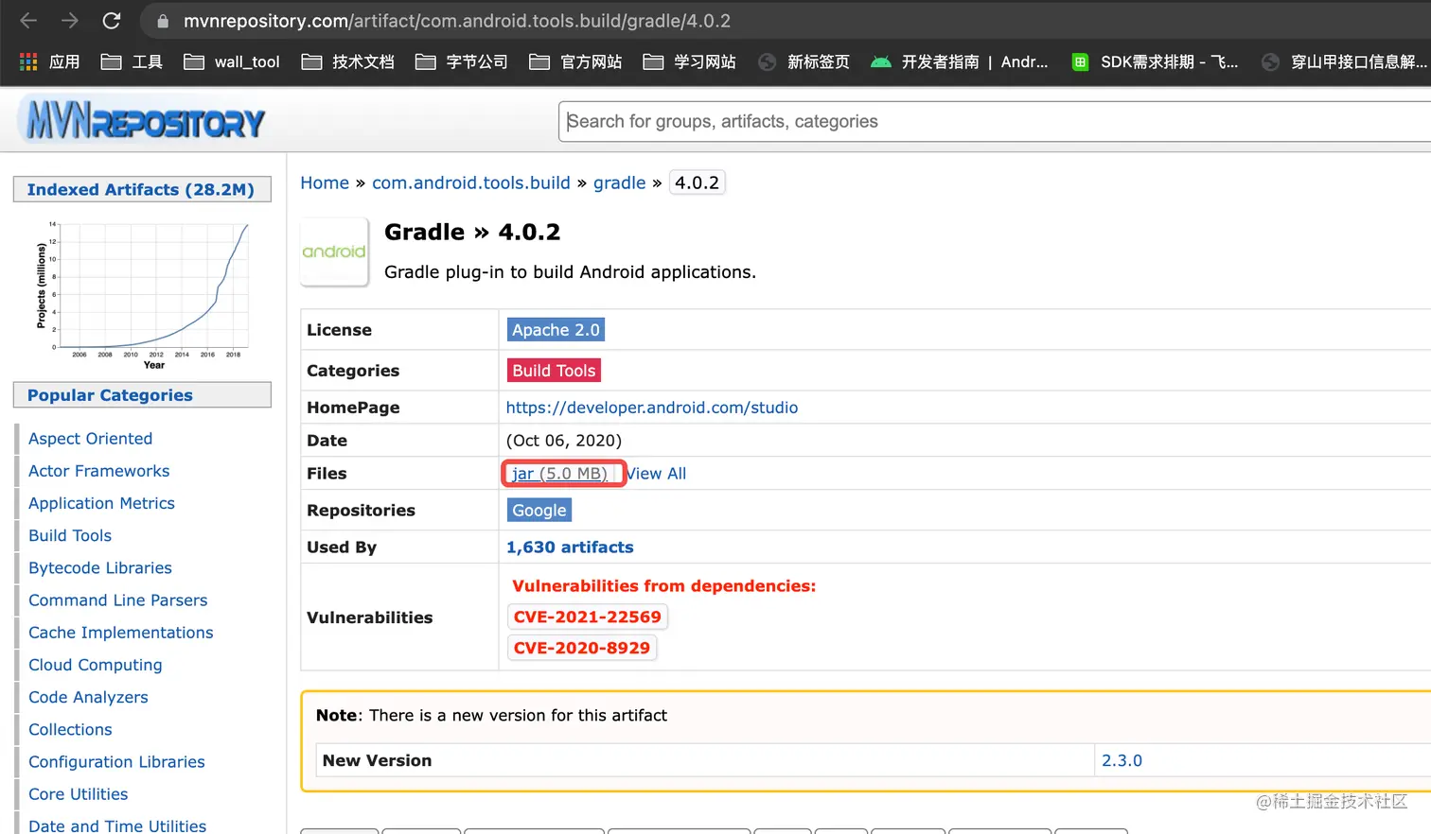Open the 1,630 artifacts used-by link

[x=570, y=547]
